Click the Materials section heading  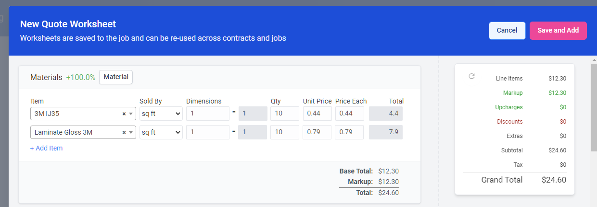pos(46,77)
